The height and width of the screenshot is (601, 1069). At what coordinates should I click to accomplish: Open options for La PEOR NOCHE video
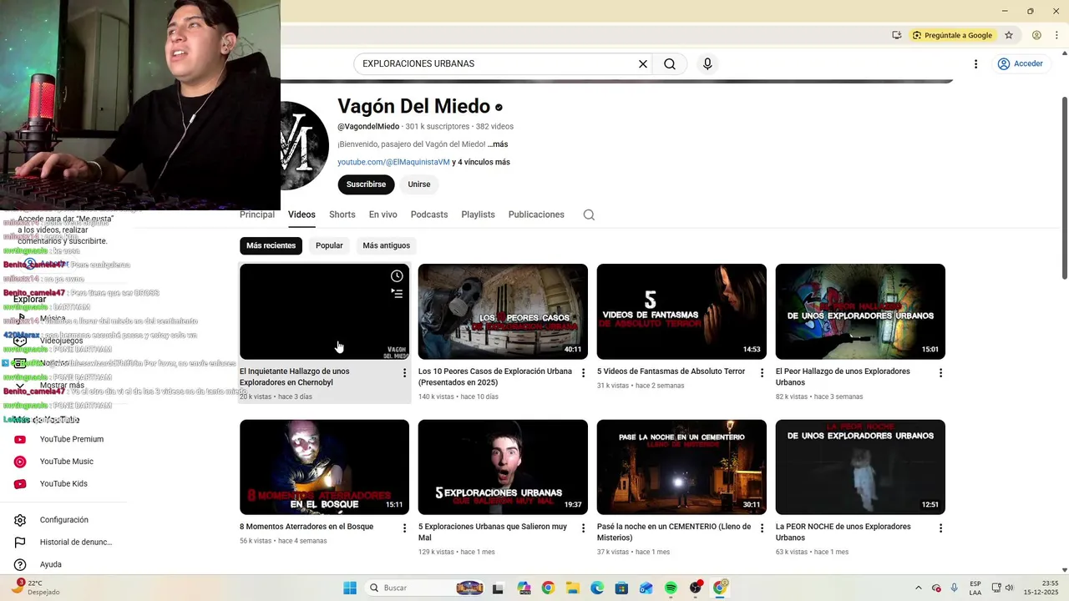pyautogui.click(x=940, y=528)
